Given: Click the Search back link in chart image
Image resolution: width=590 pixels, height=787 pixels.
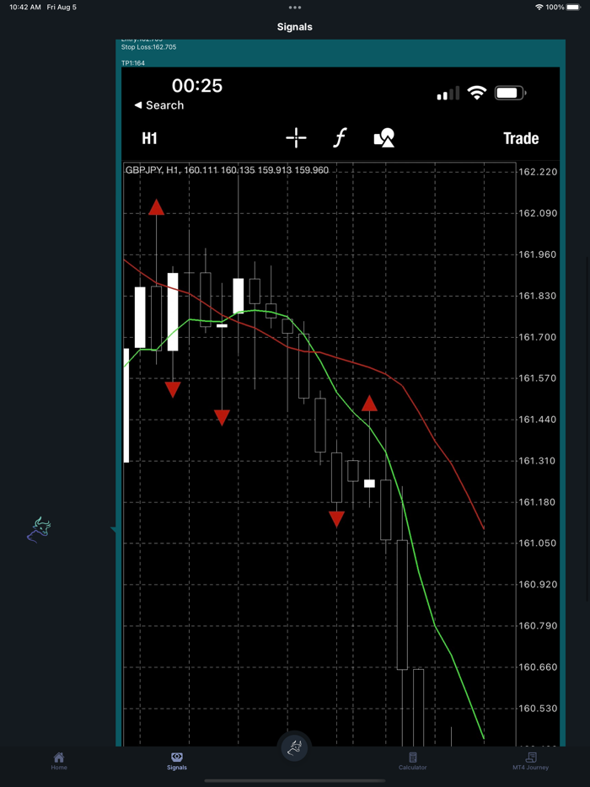Looking at the screenshot, I should [x=159, y=105].
